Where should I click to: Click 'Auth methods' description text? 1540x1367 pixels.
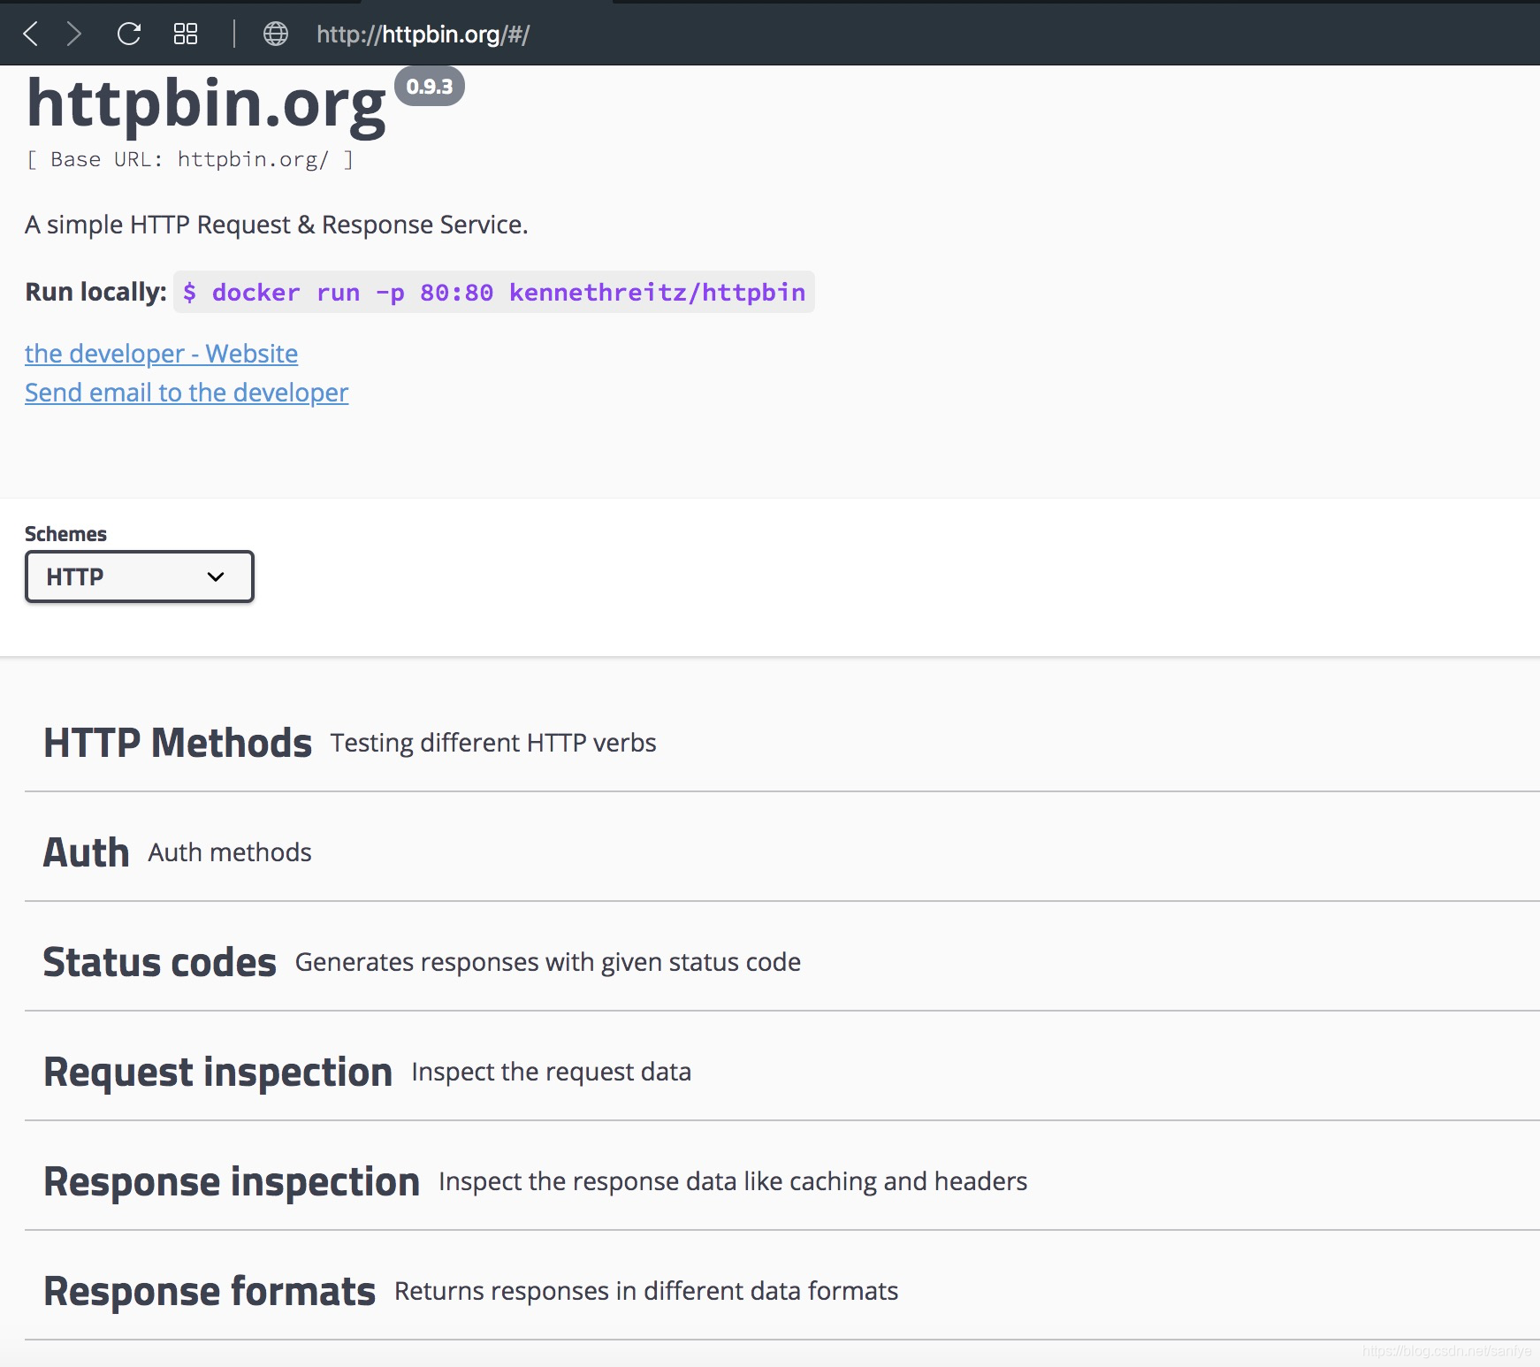tap(230, 852)
